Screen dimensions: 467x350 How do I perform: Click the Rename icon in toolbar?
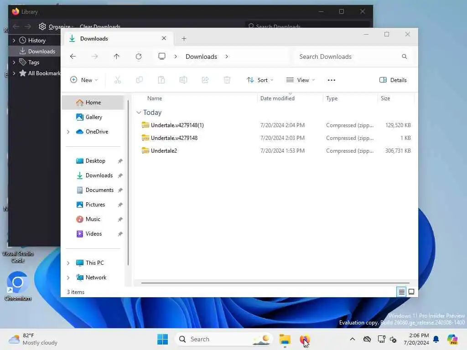(x=183, y=80)
